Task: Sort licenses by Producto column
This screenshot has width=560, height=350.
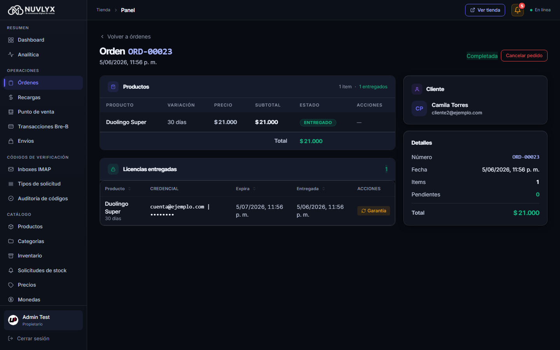Action: 118,189
